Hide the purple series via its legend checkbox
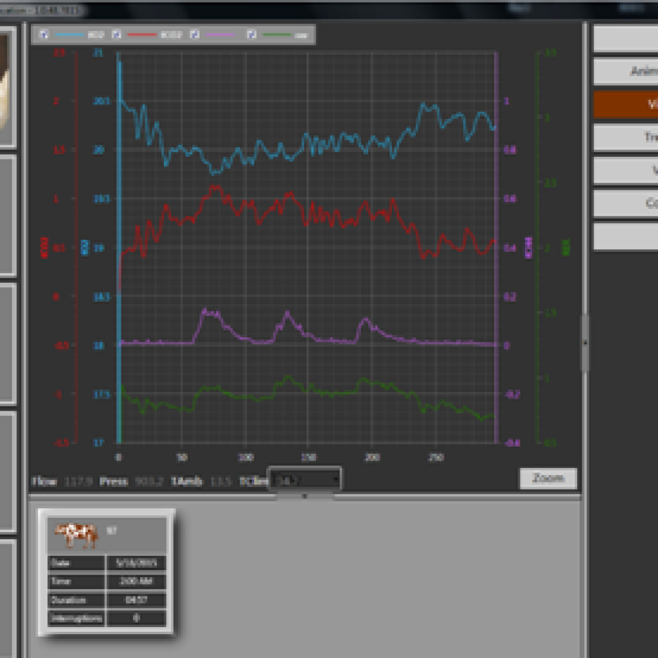Viewport: 658px width, 658px height. click(x=194, y=35)
